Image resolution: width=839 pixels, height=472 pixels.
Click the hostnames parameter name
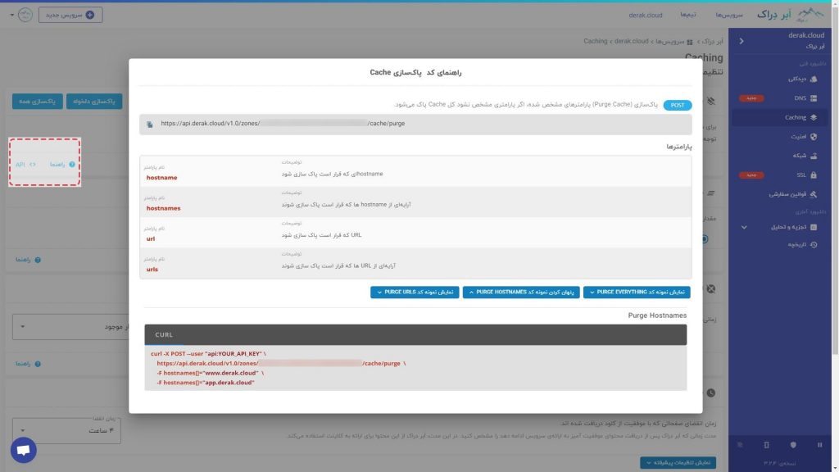coord(163,208)
